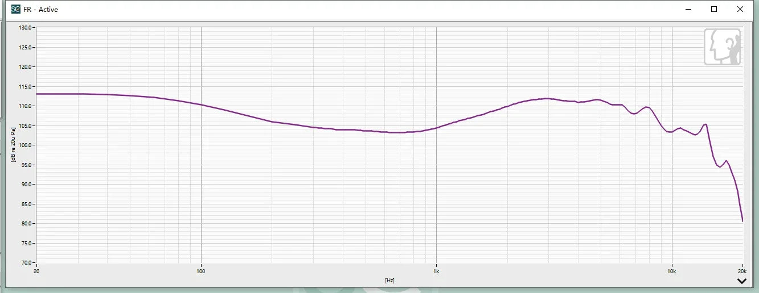759x293 pixels.
Task: Click the SC application icon in title bar
Action: pos(16,9)
